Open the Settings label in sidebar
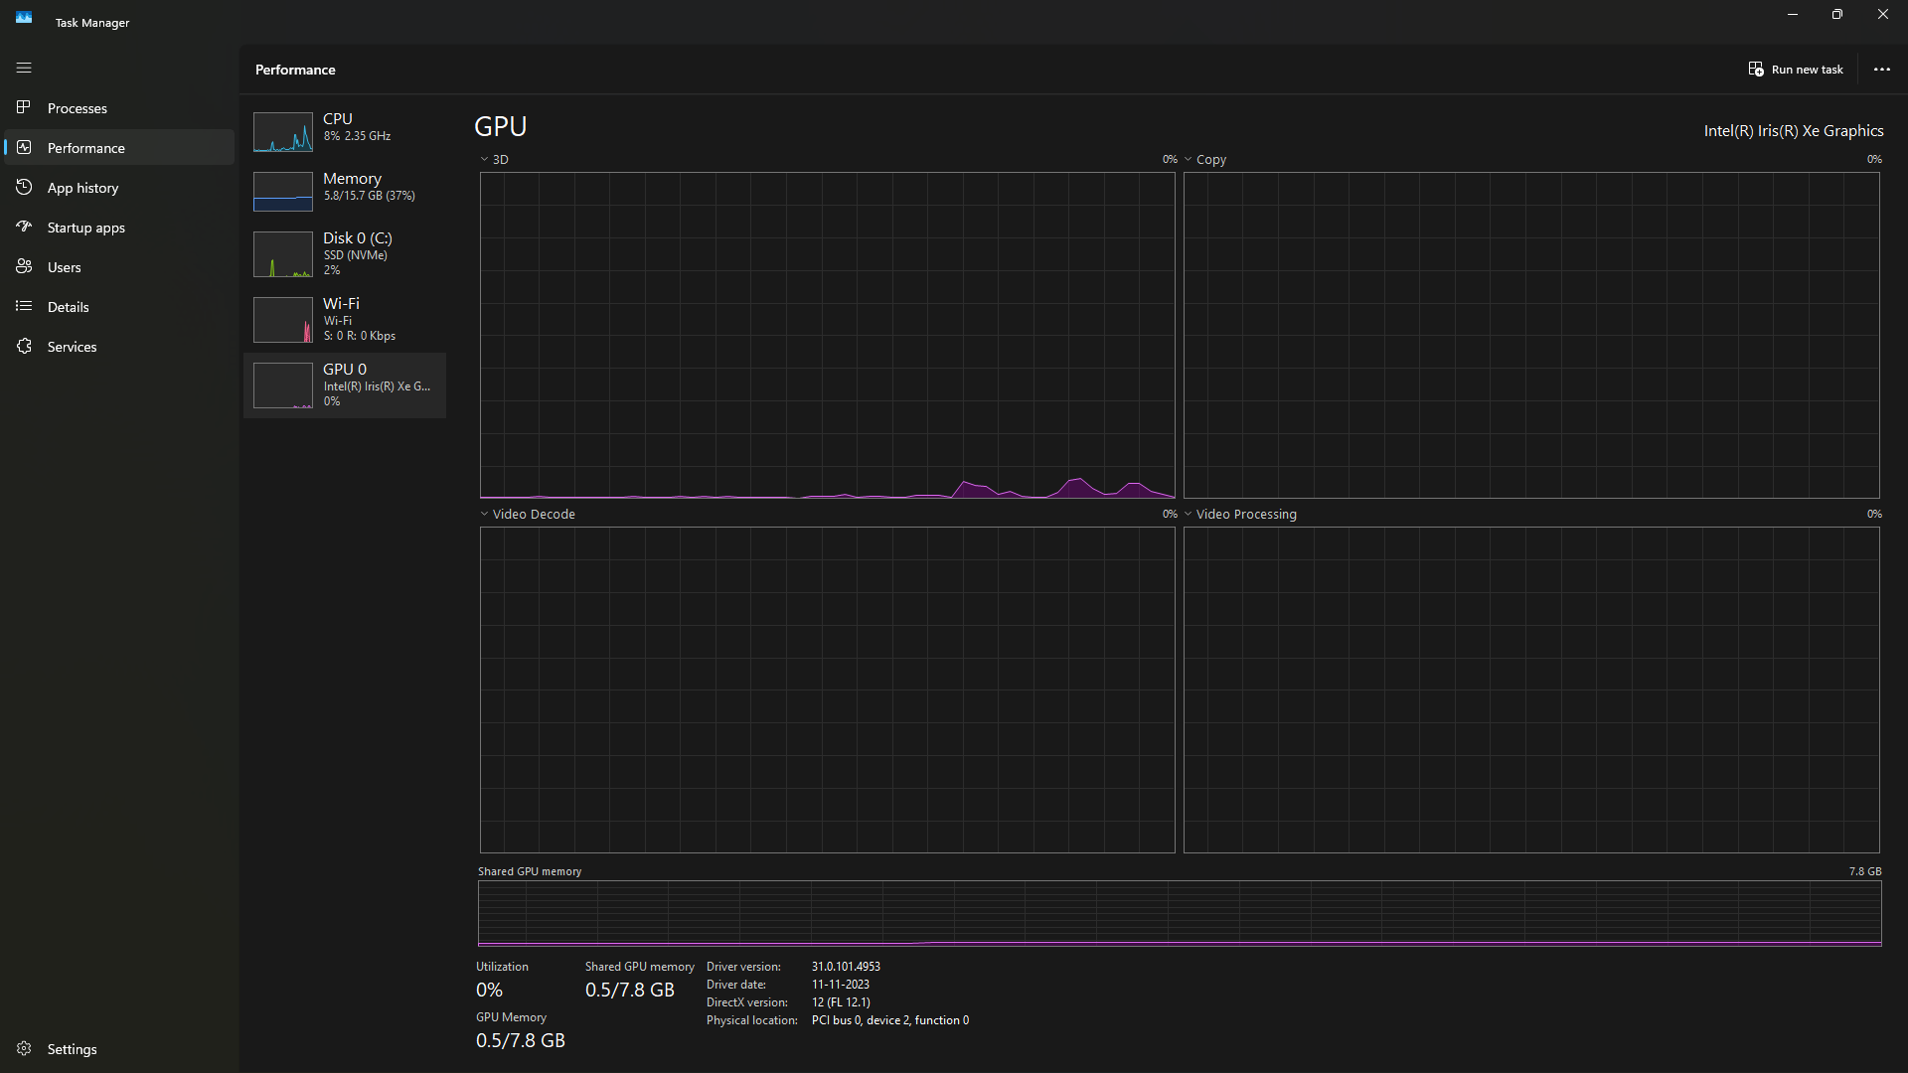The width and height of the screenshot is (1908, 1073). (x=73, y=1049)
